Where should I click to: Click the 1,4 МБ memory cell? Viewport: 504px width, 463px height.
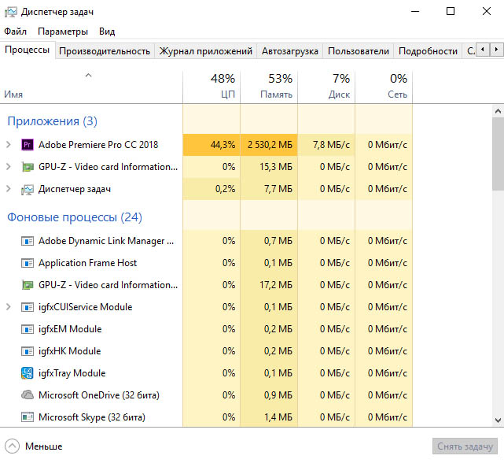tap(269, 417)
